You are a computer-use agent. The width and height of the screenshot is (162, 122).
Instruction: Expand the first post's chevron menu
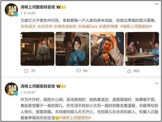click(x=157, y=4)
